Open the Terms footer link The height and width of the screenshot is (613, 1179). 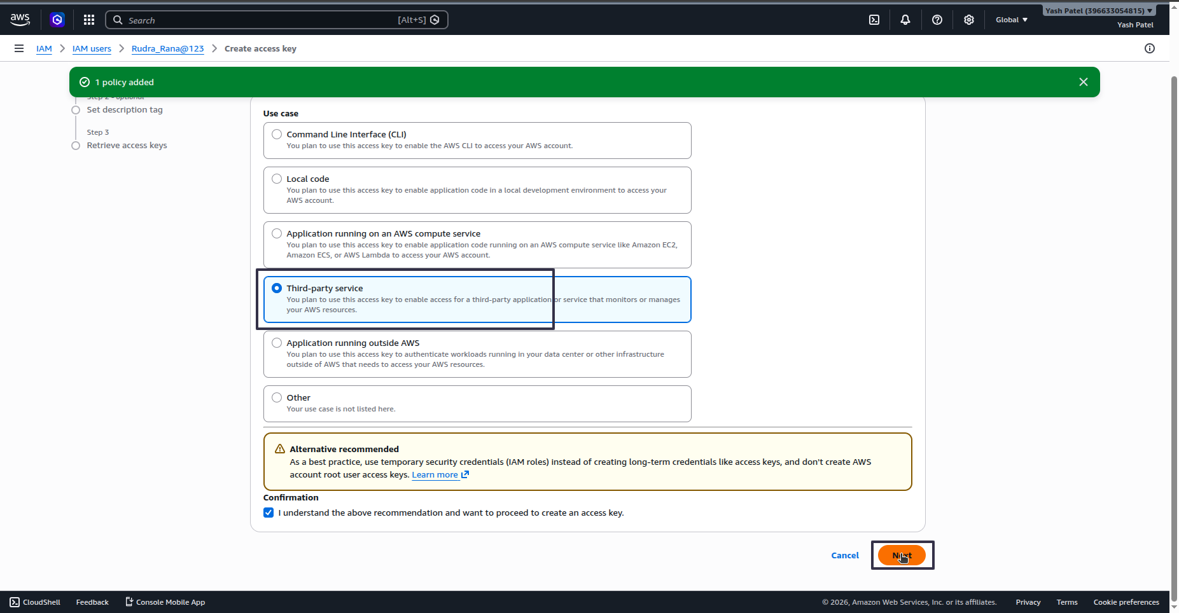[x=1067, y=602]
